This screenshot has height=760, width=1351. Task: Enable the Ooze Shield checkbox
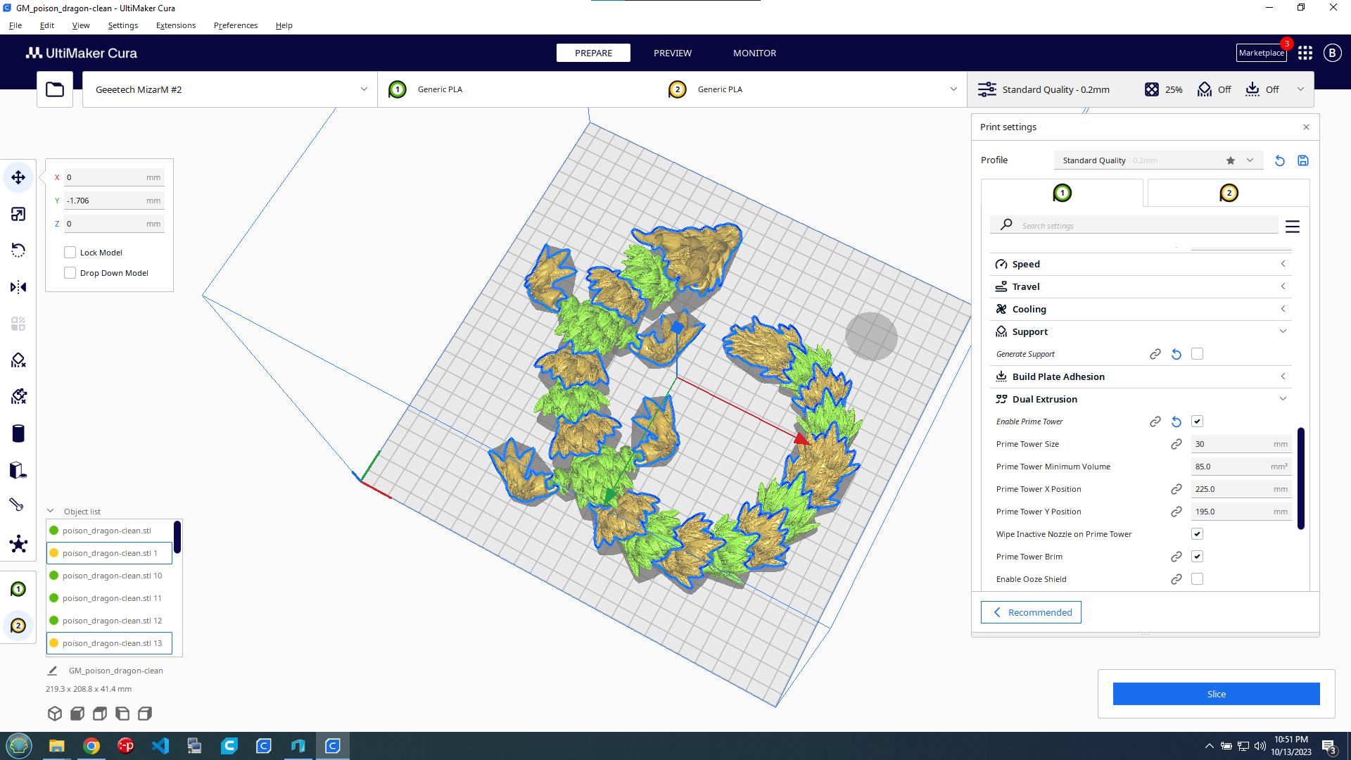coord(1197,579)
